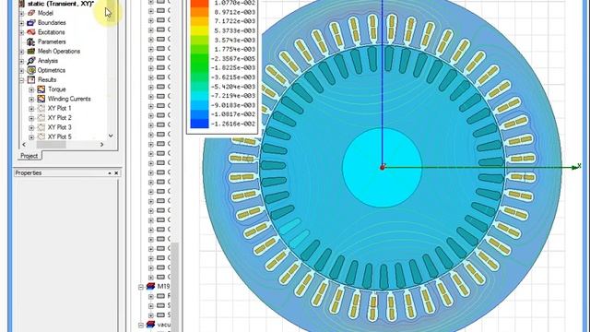Click legend value 1.7754e-003
This screenshot has height=332, width=590.
pyautogui.click(x=234, y=49)
